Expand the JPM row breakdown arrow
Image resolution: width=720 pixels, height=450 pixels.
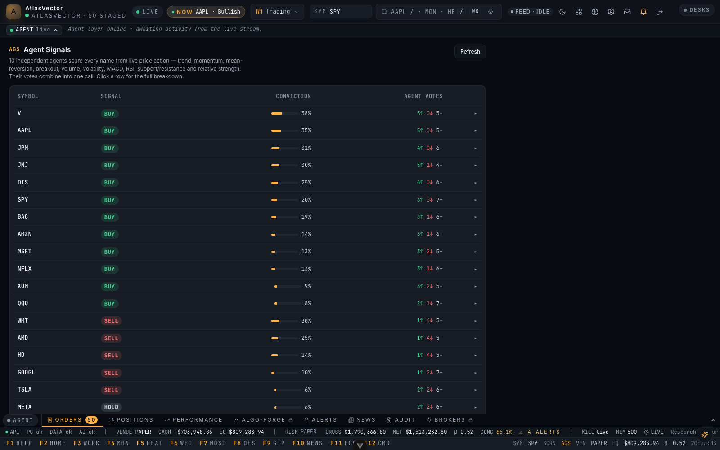pyautogui.click(x=475, y=148)
